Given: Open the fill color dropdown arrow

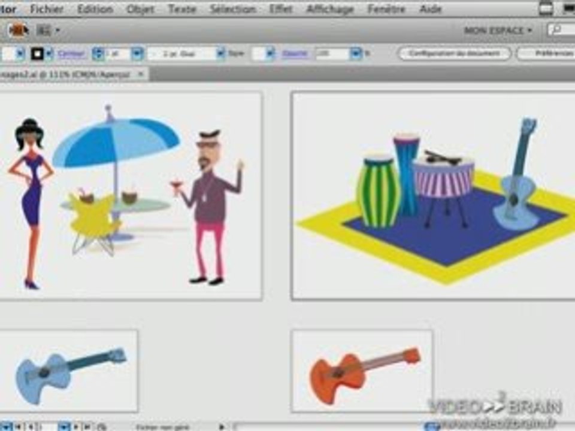Looking at the screenshot, I should pyautogui.click(x=20, y=54).
